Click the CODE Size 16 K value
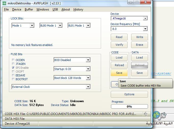Screen dimensions: 174x129 point(33,101)
